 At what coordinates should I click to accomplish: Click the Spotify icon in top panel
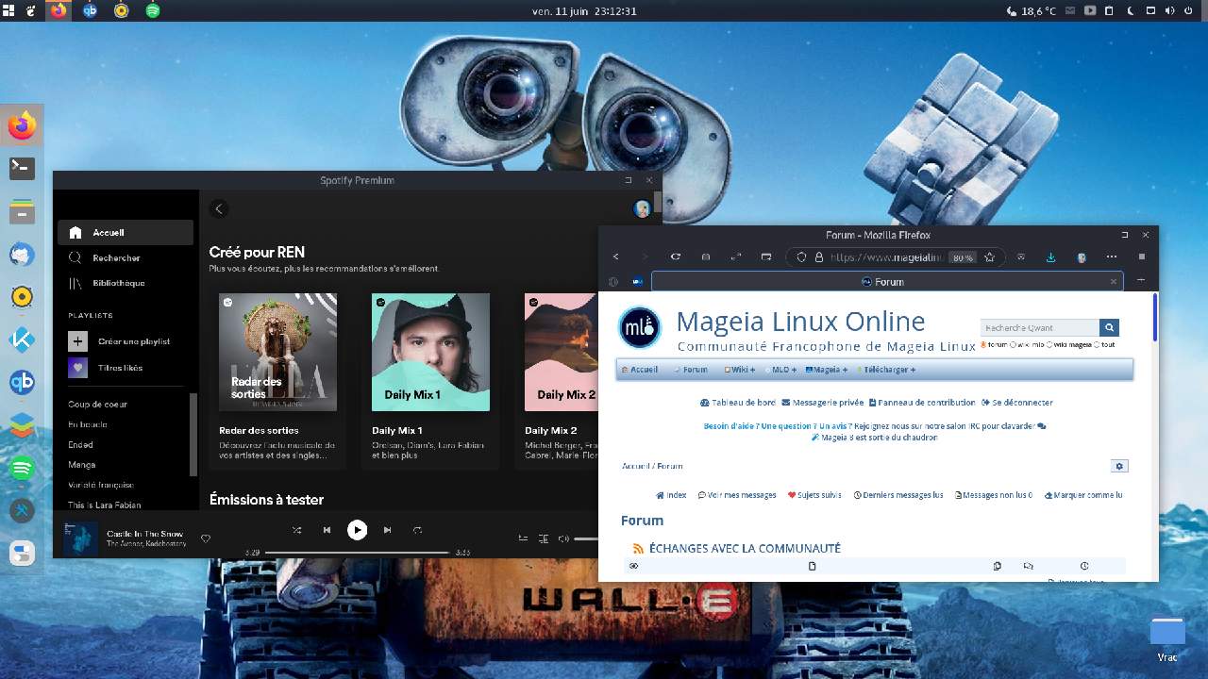point(153,10)
